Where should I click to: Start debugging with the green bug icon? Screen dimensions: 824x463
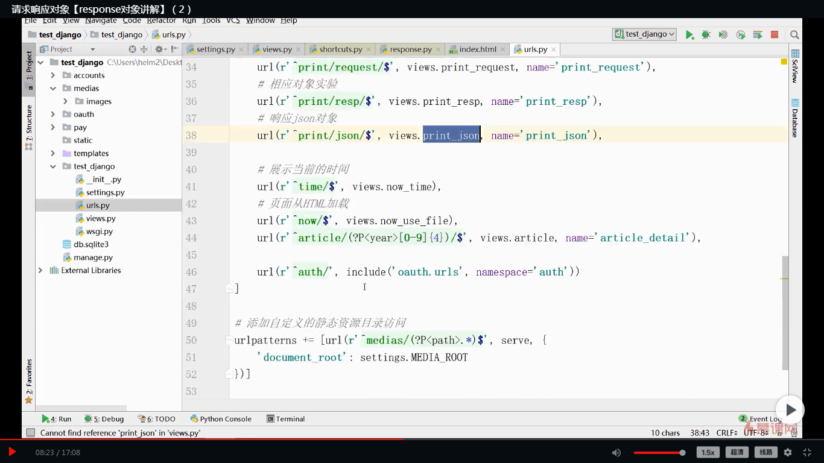(706, 35)
